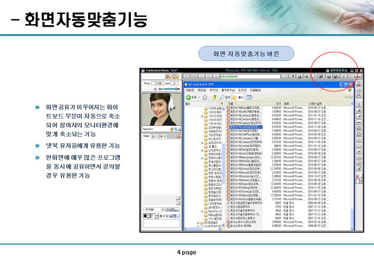Expand the NaraTax folder tree node
Viewport: 374px width, 259px height.
(x=202, y=211)
